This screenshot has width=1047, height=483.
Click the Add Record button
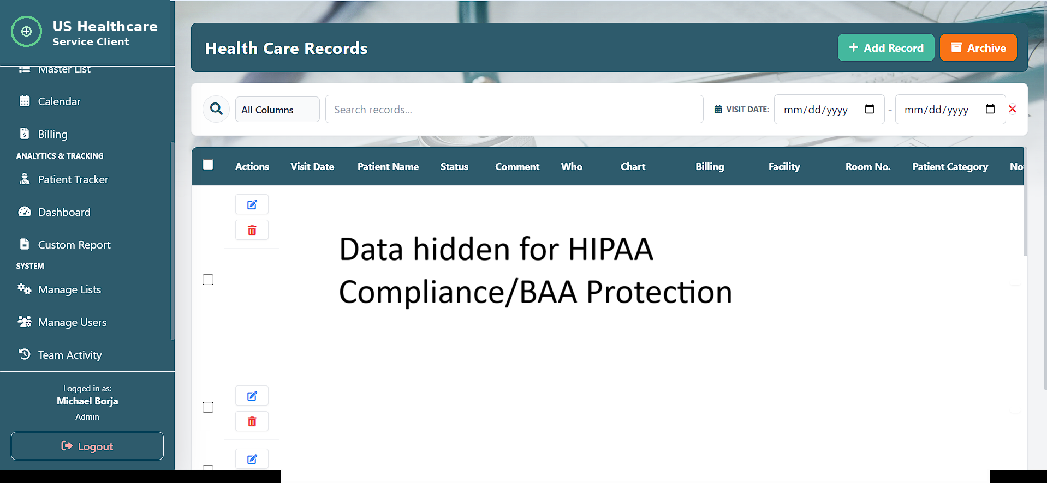tap(886, 48)
